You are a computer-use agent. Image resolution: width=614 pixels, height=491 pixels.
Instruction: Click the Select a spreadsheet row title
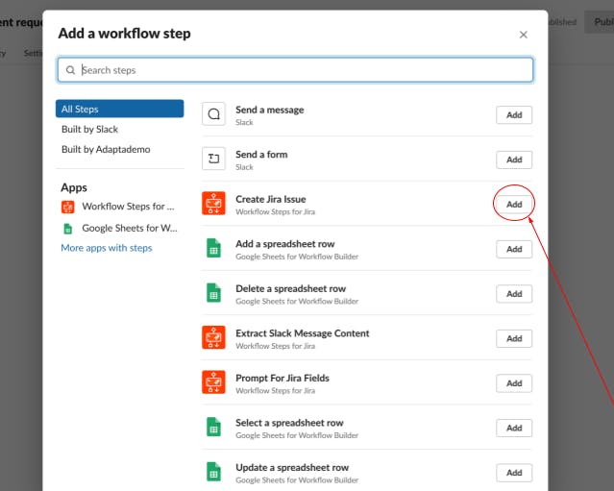tap(289, 423)
